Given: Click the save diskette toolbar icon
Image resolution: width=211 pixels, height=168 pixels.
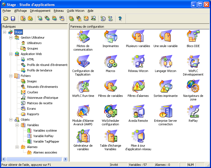Looking at the screenshot, I should (x=13, y=19).
